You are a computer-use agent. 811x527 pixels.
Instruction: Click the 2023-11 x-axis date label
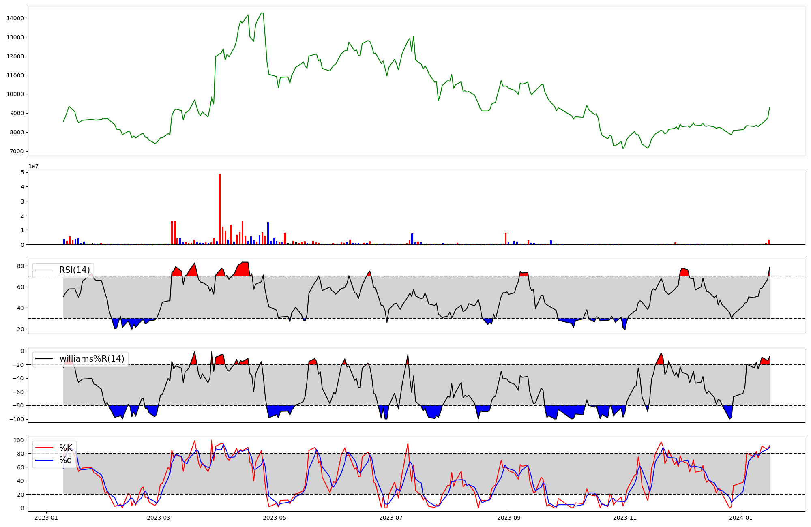(625, 518)
